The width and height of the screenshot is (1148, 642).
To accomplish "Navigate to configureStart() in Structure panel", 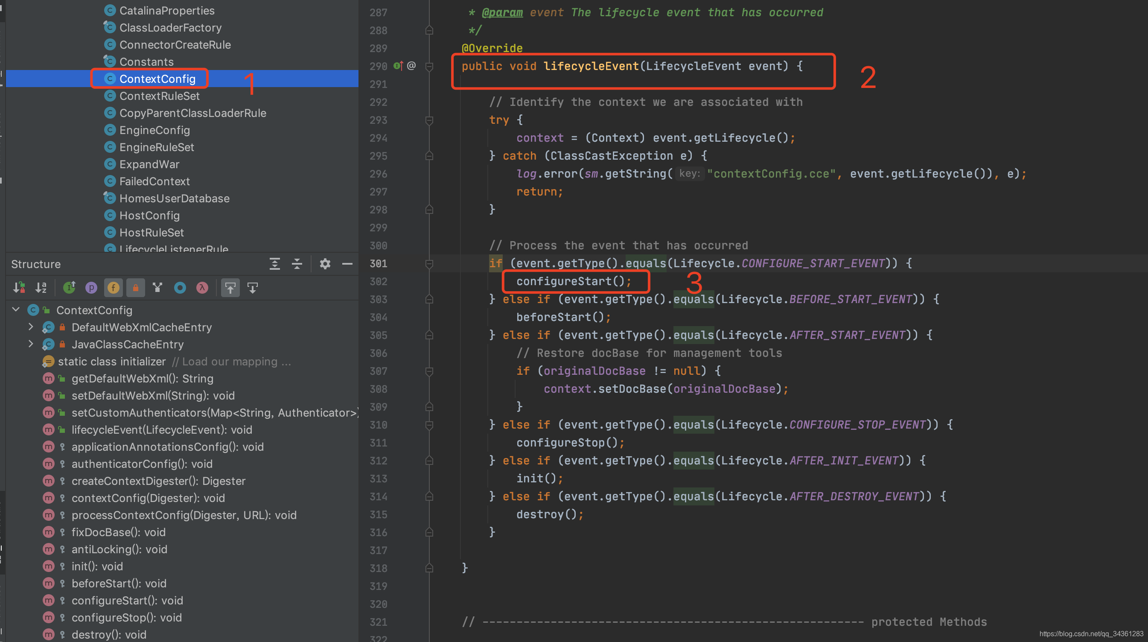I will tap(127, 600).
